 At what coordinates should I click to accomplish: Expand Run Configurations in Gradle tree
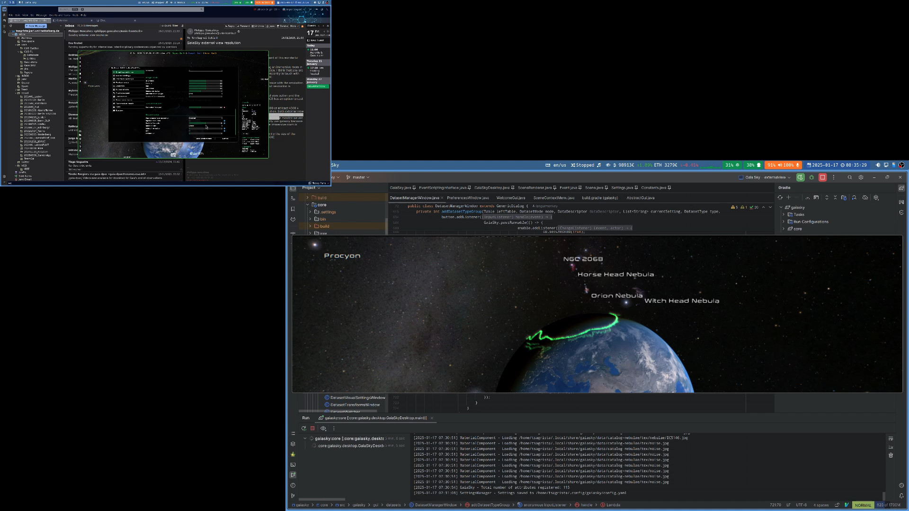784,222
